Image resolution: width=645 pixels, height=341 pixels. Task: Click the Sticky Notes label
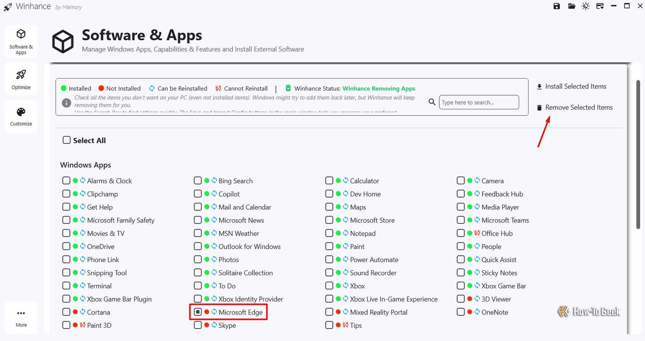point(499,273)
